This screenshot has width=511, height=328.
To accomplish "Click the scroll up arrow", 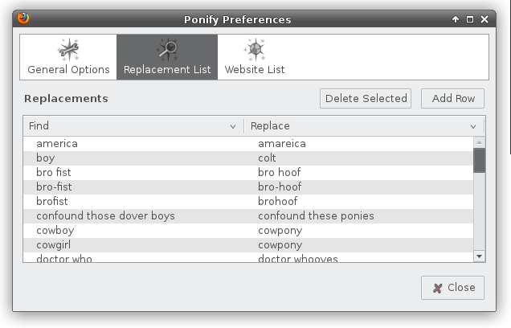I will tap(479, 141).
